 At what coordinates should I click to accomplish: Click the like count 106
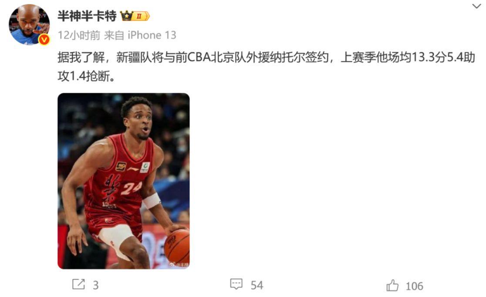pos(415,286)
